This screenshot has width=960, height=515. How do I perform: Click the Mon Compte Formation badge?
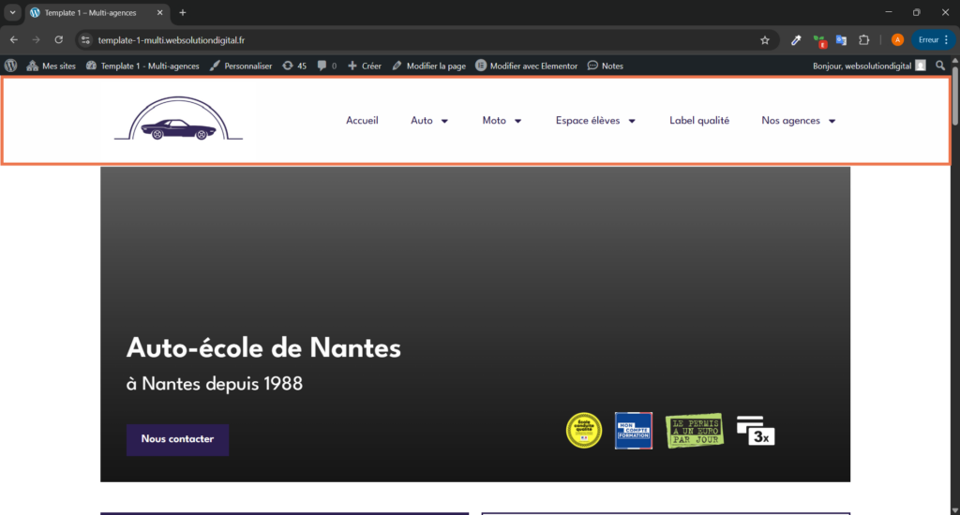[633, 430]
